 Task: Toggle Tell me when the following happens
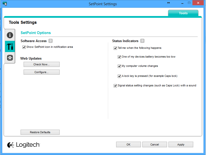coord(115,48)
